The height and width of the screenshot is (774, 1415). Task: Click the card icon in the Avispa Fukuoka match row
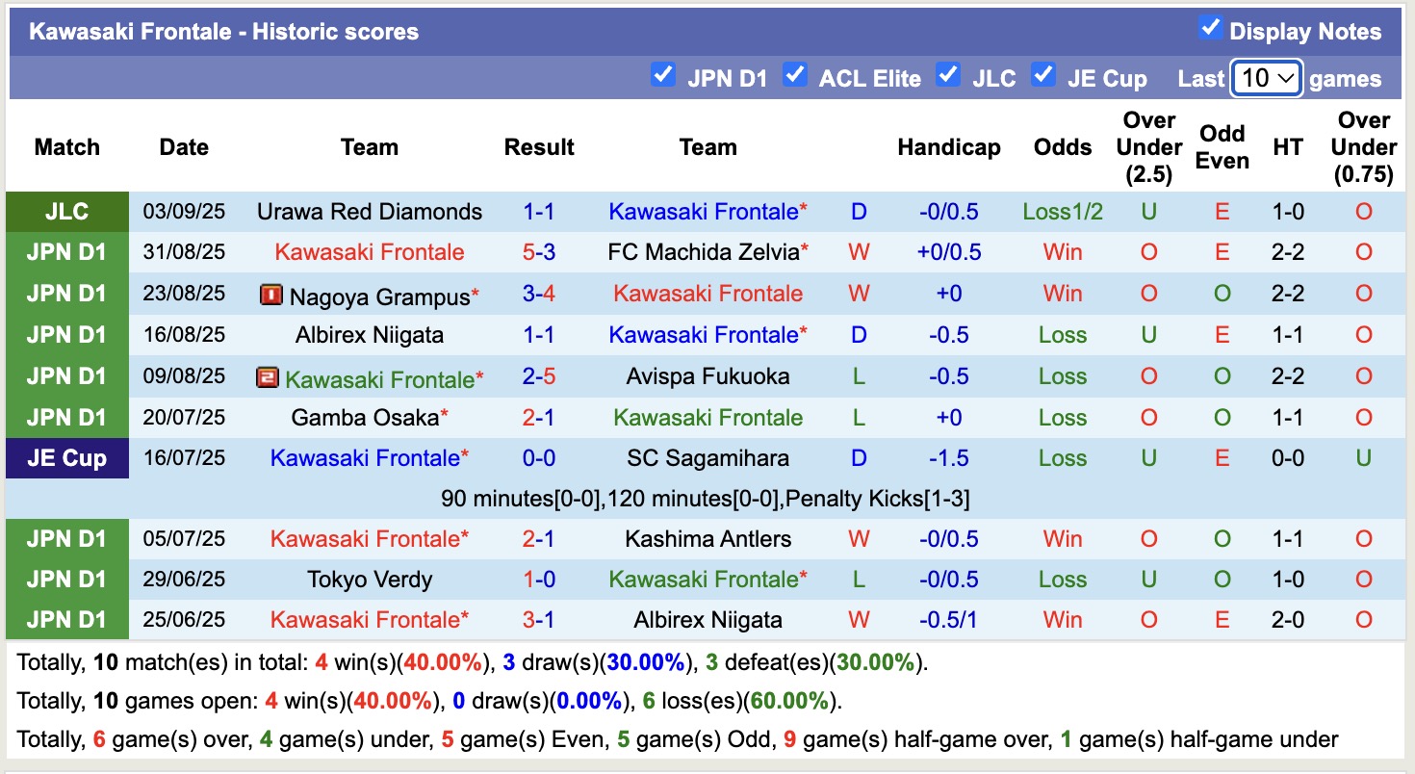[x=268, y=377]
